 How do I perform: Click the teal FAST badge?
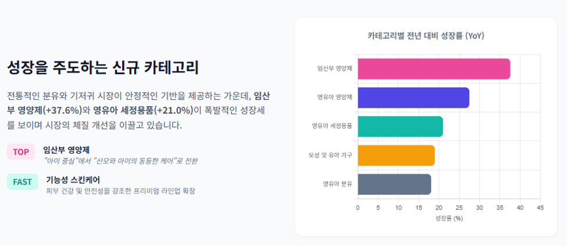tap(23, 182)
